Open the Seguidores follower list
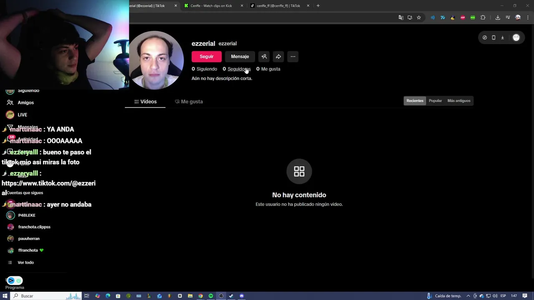The width and height of the screenshot is (534, 300). (x=239, y=69)
